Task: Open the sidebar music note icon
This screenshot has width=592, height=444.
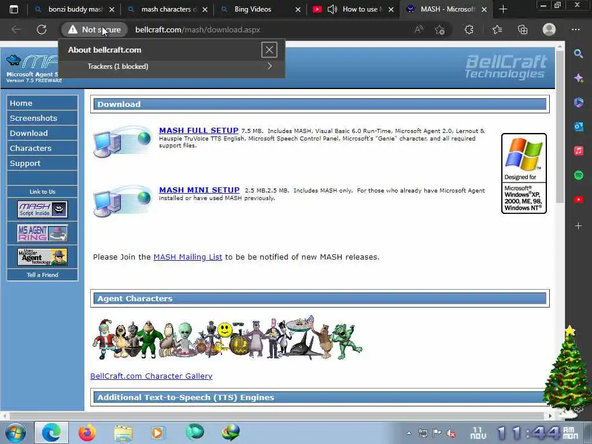Action: (578, 151)
